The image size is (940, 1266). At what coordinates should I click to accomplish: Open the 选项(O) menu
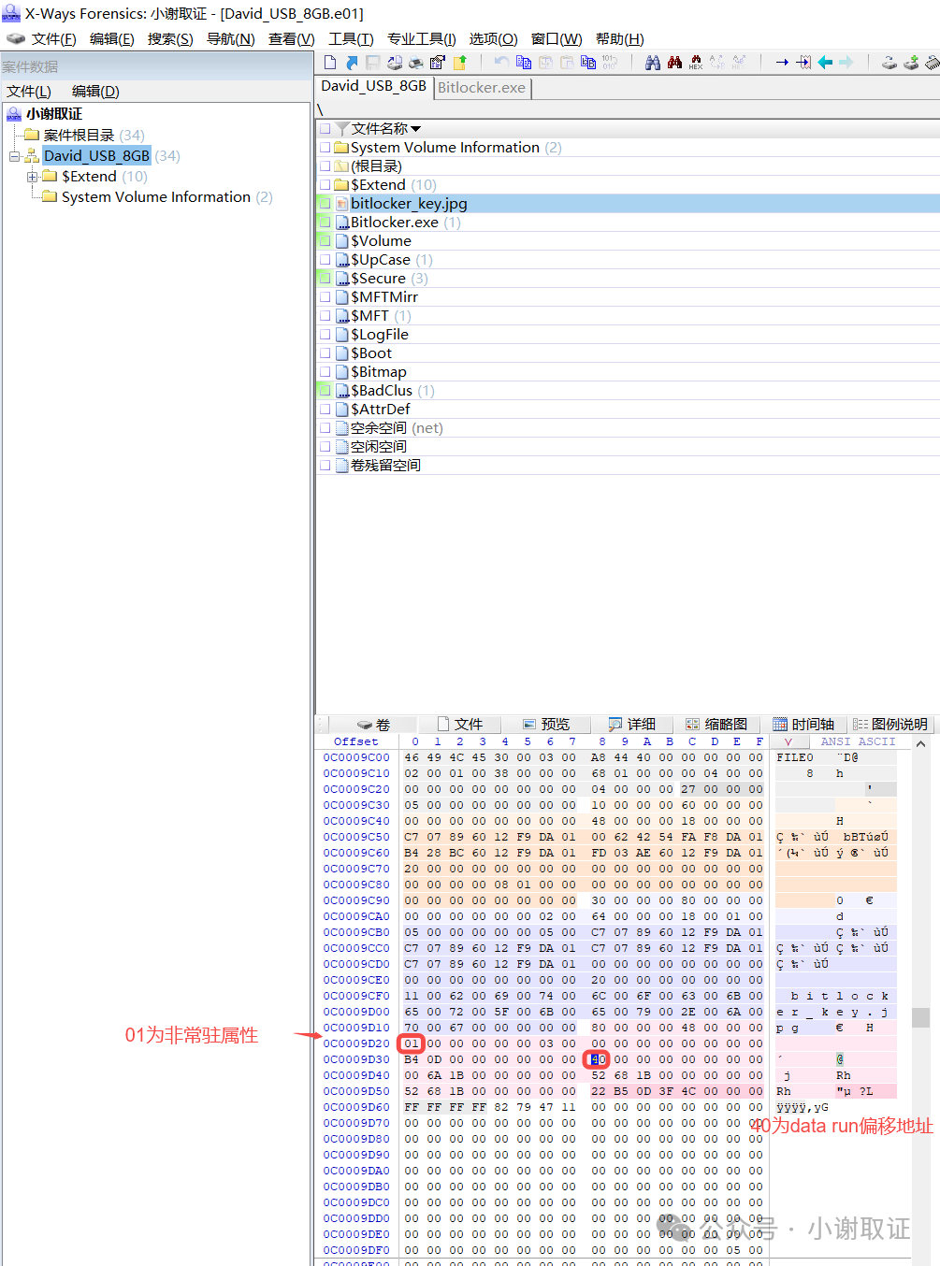coord(493,38)
